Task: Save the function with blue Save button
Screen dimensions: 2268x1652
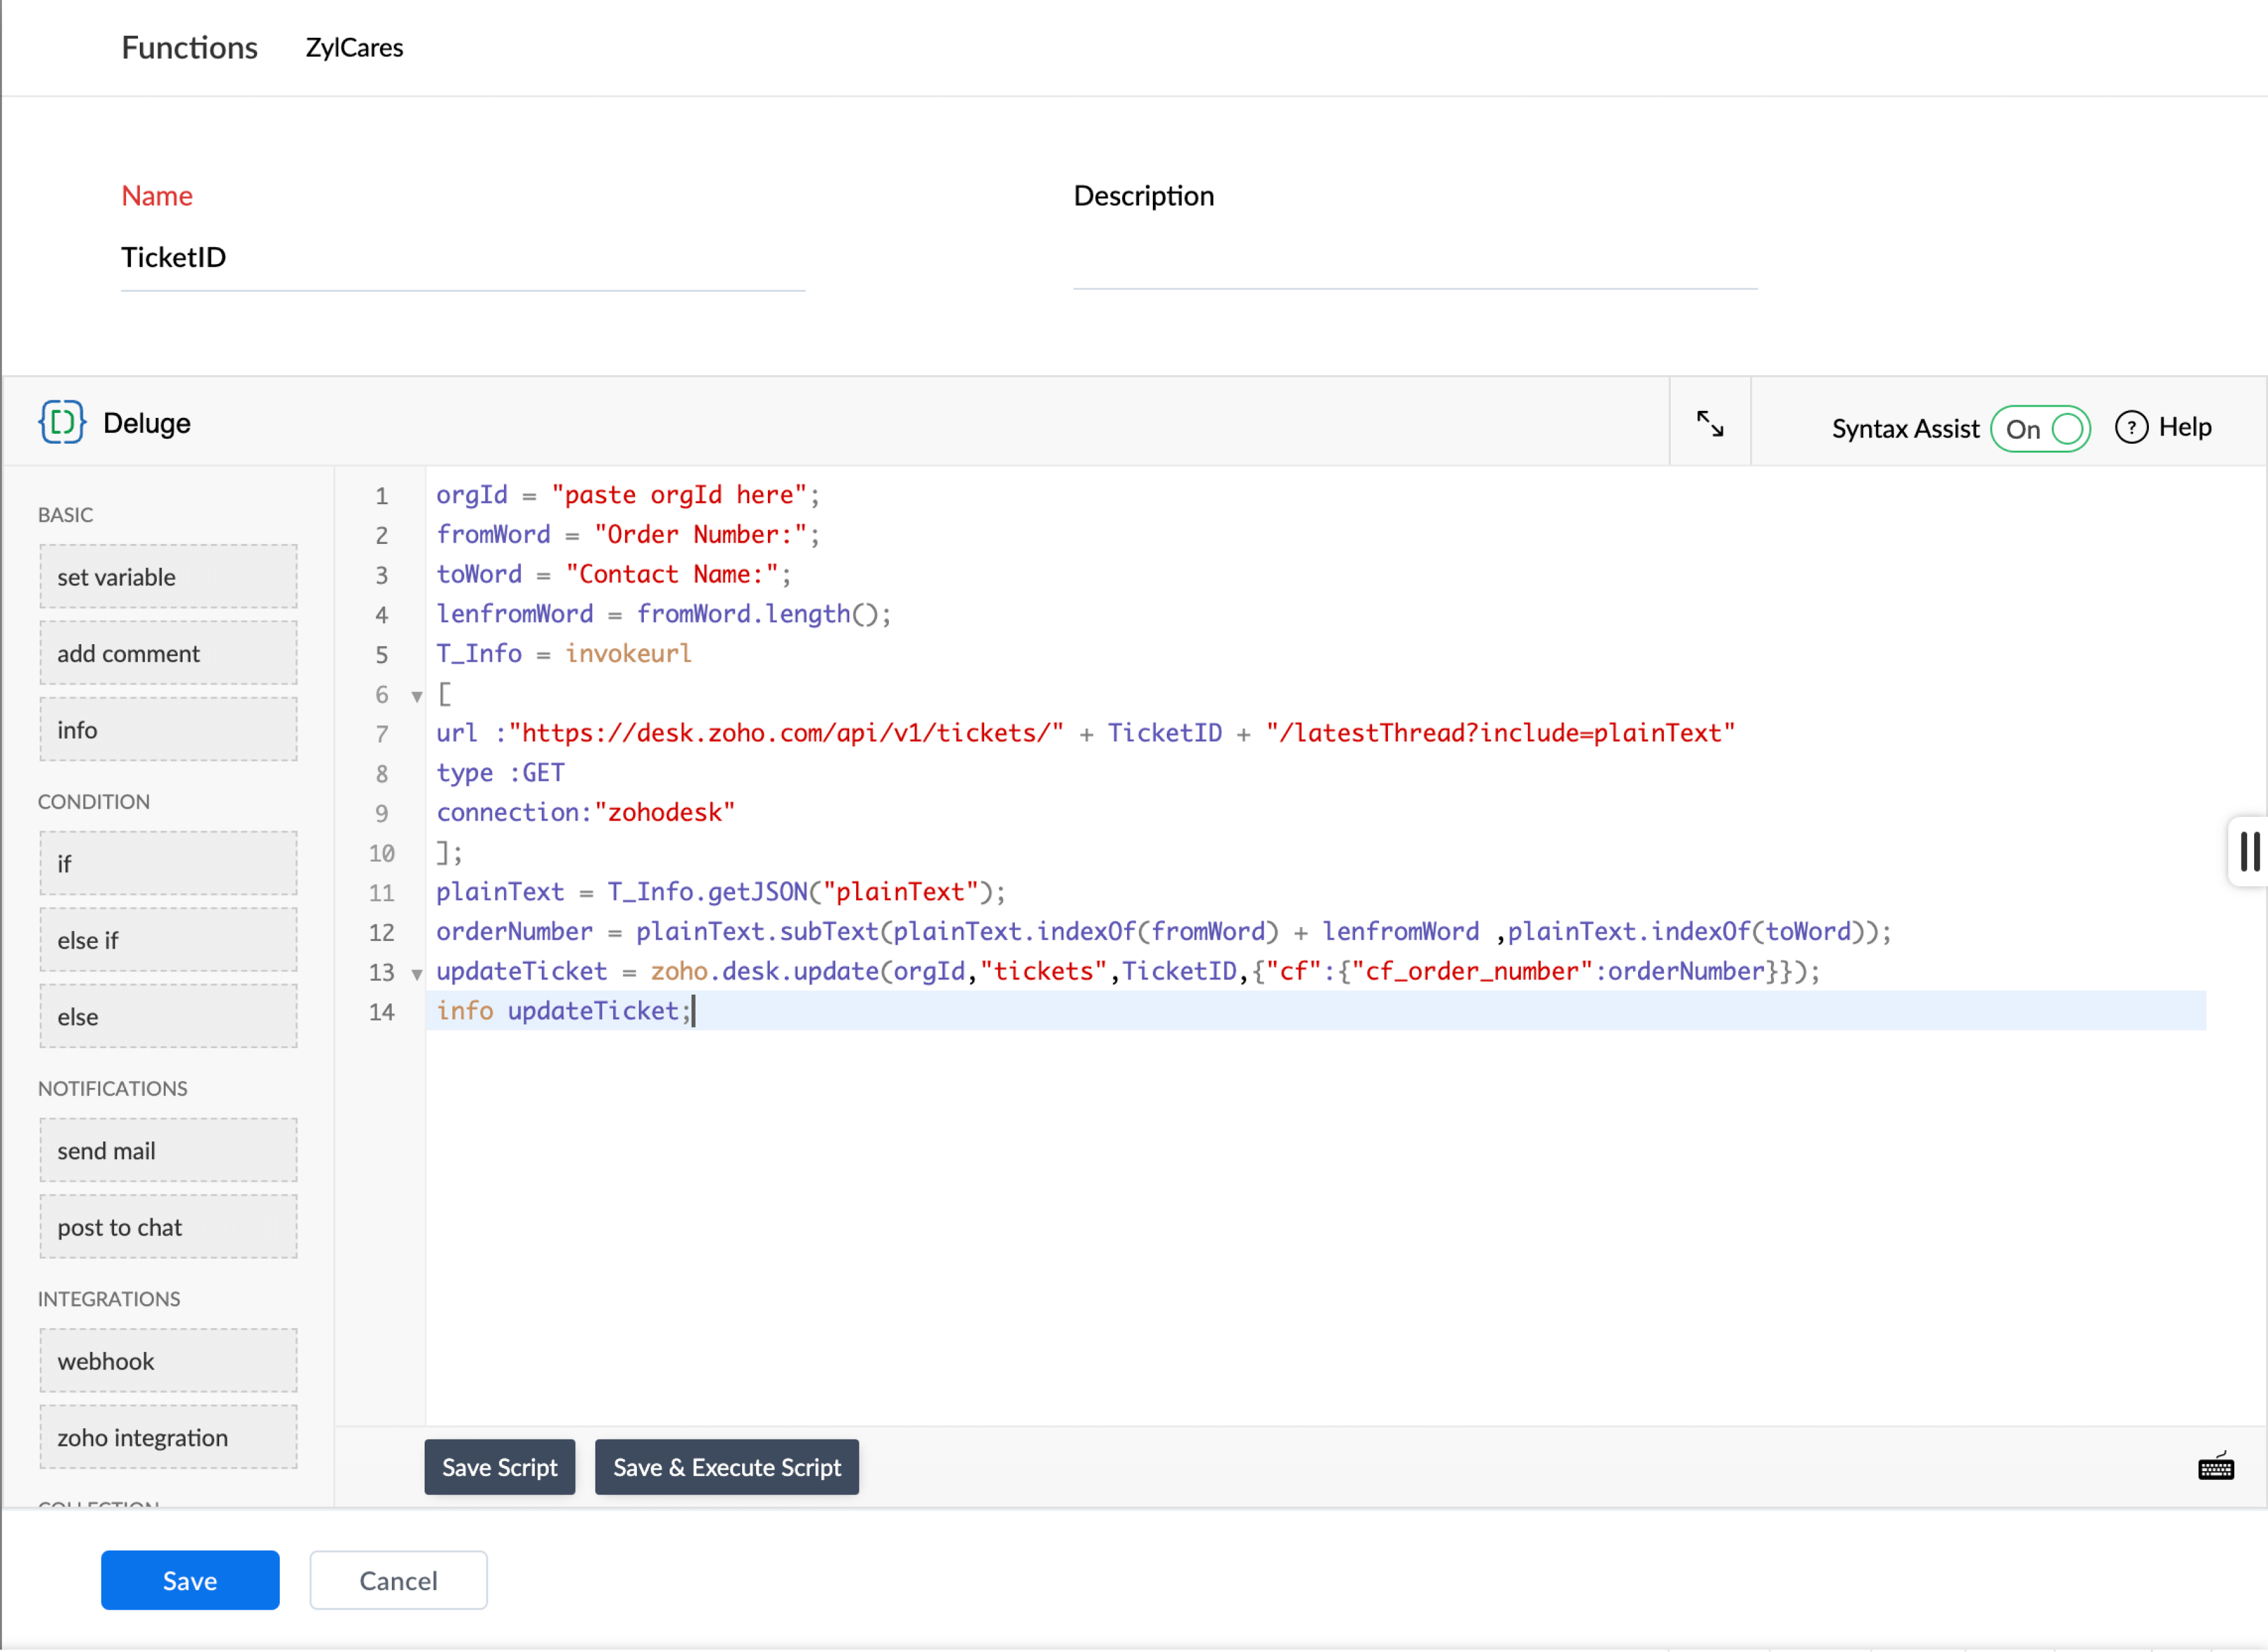Action: click(x=190, y=1580)
